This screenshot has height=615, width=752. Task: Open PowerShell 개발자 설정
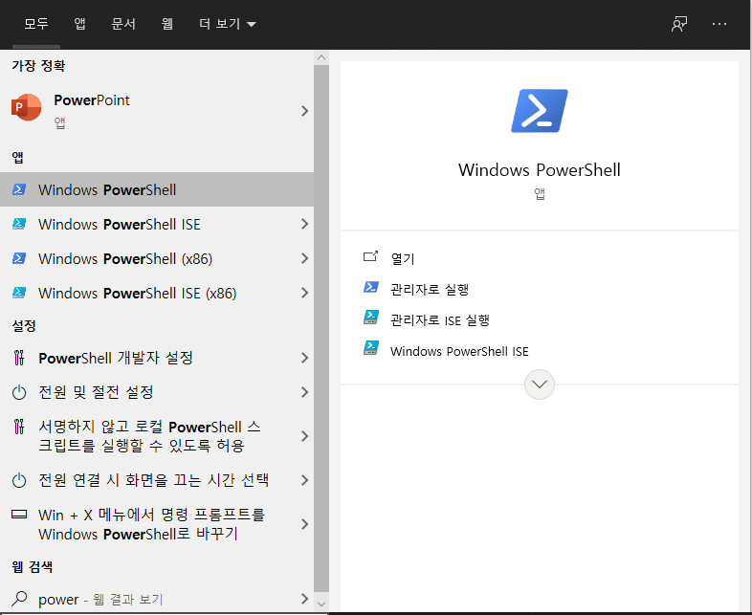click(x=115, y=358)
